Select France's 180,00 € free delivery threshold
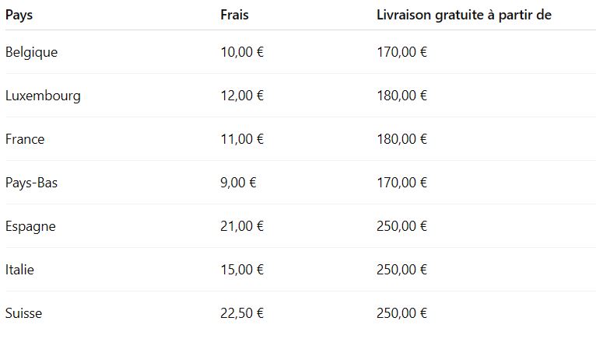Viewport: 596px width, 349px height. [x=401, y=139]
